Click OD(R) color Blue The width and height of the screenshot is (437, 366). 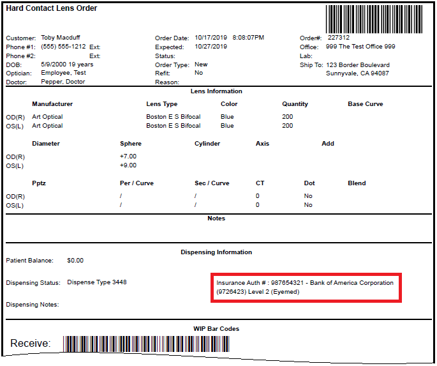click(227, 117)
